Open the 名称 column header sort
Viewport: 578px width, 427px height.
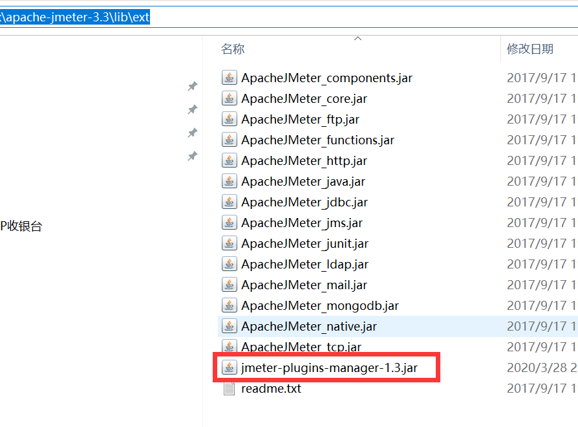[233, 49]
